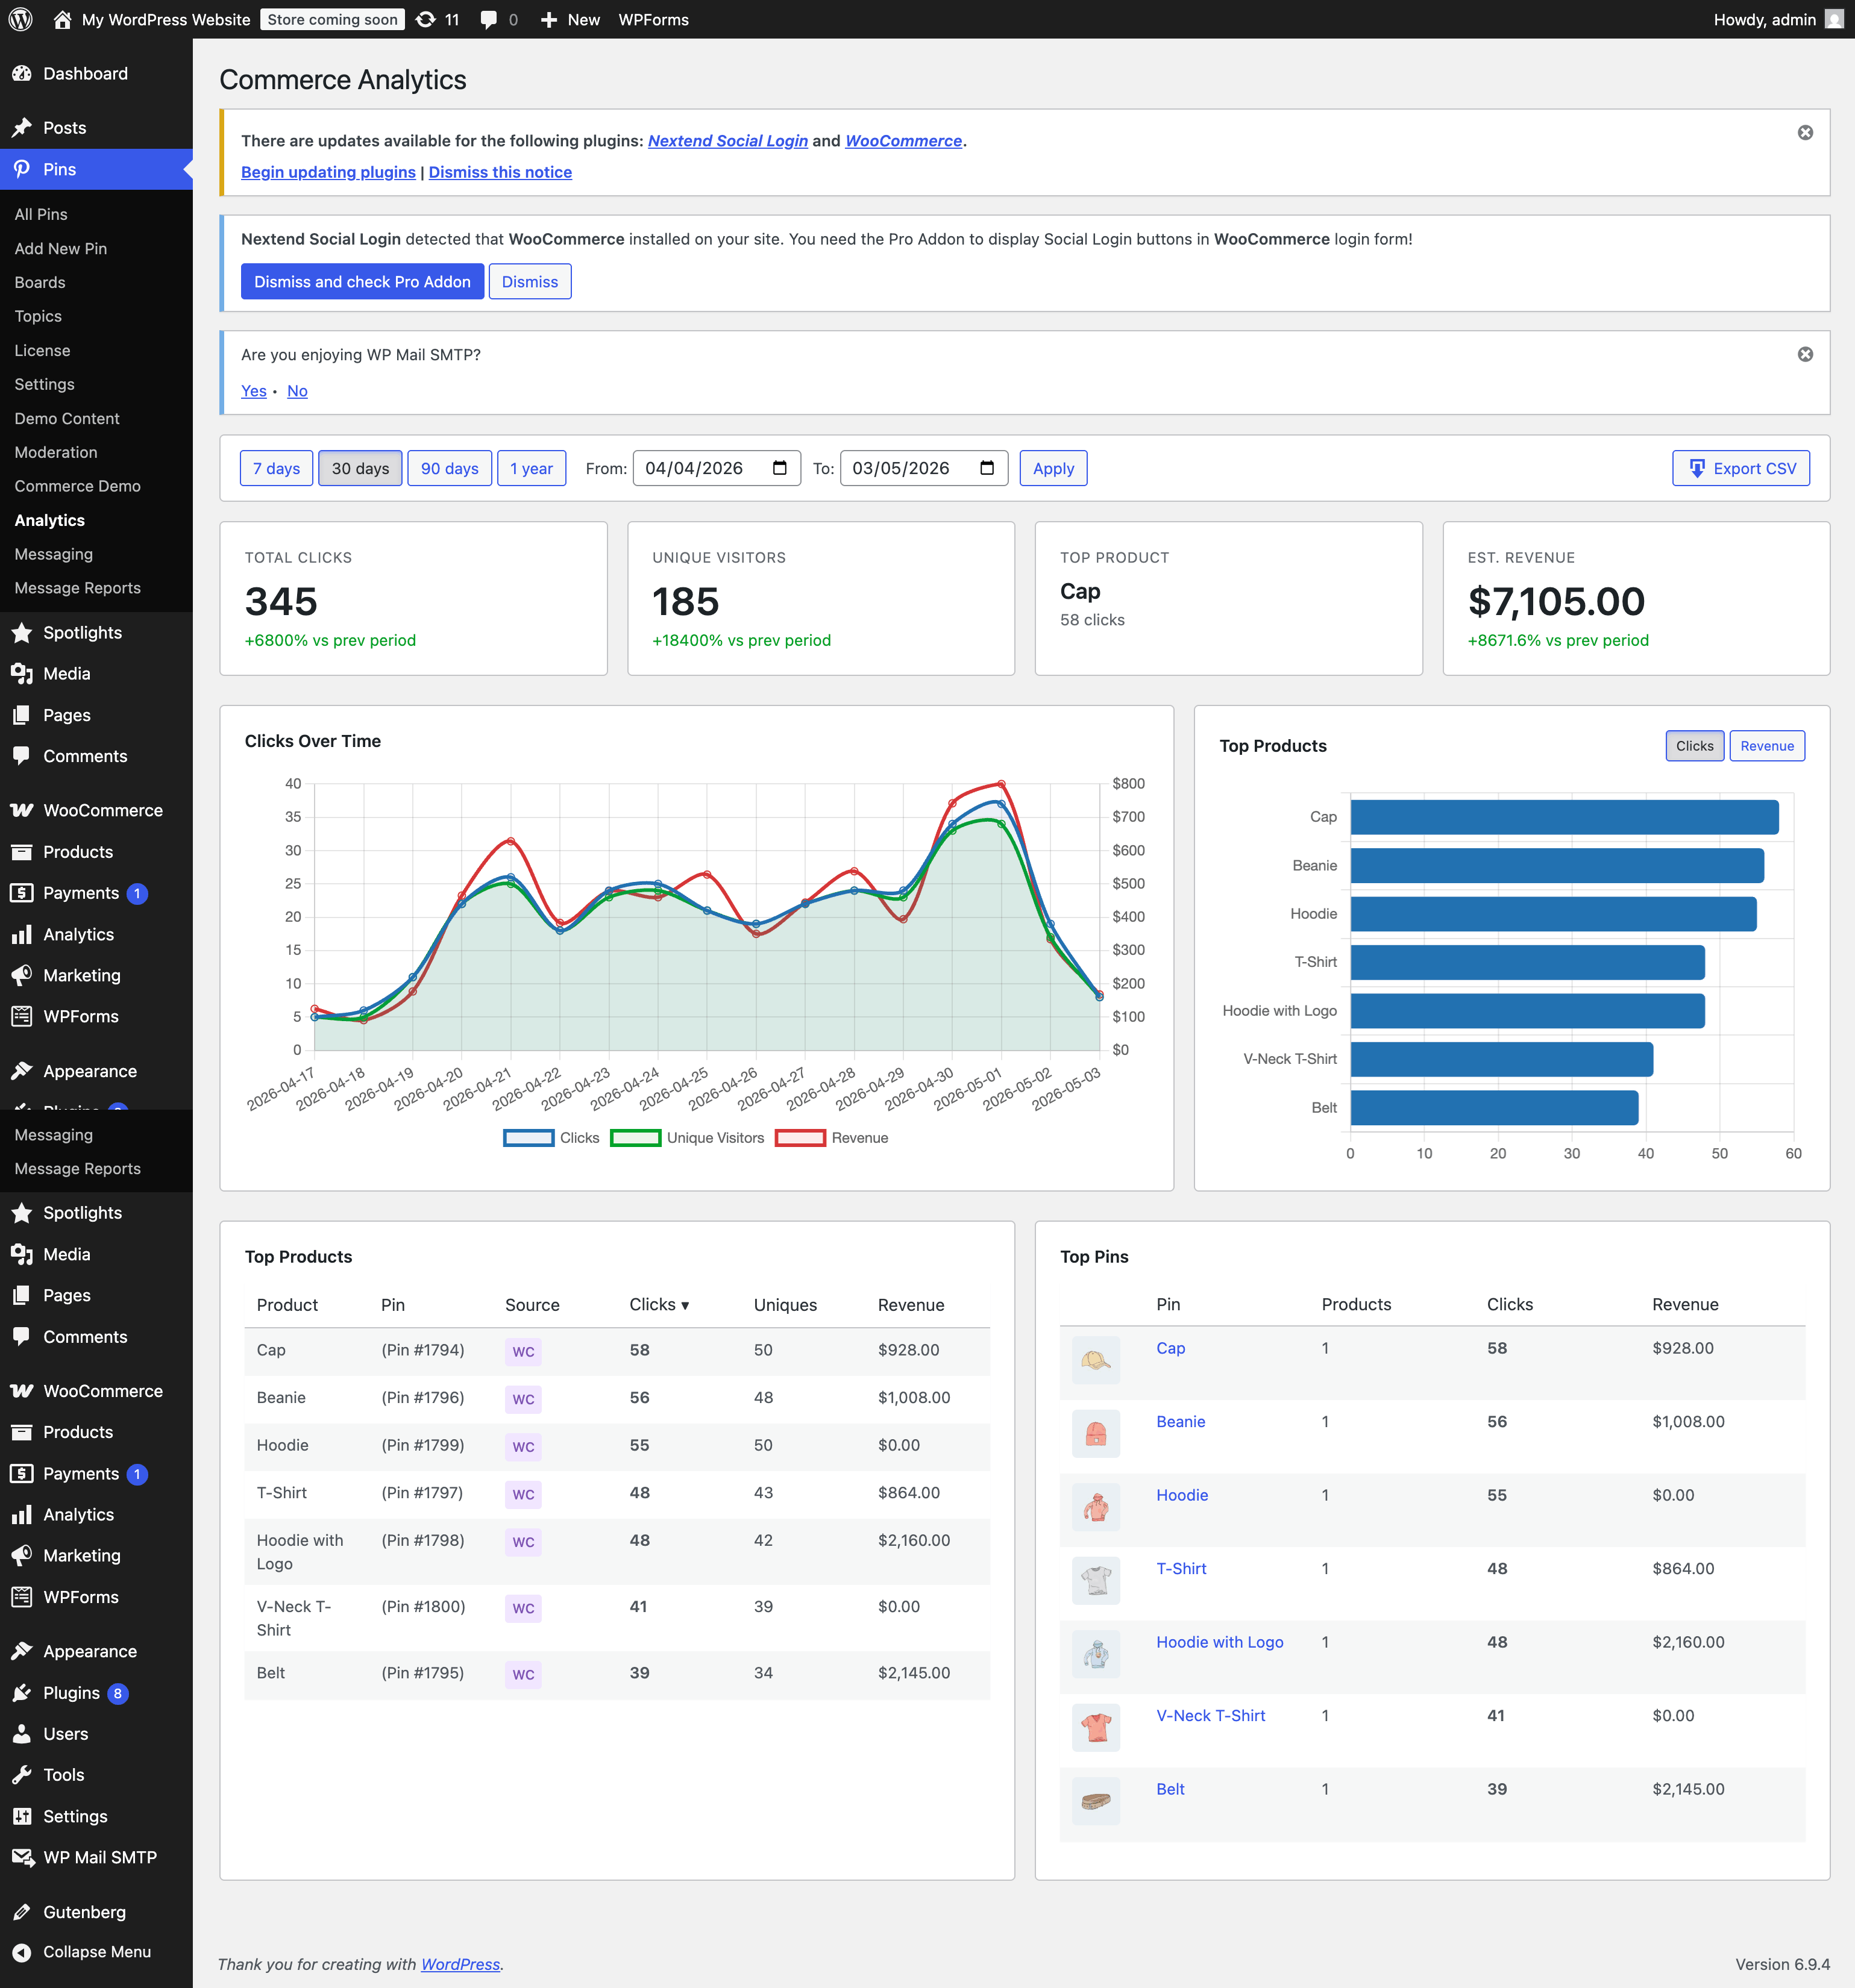Viewport: 1855px width, 1988px height.
Task: Select the 7 days range
Action: click(276, 468)
